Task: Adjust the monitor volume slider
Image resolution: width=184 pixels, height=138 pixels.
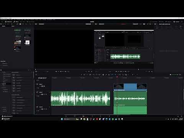Action: point(175,75)
